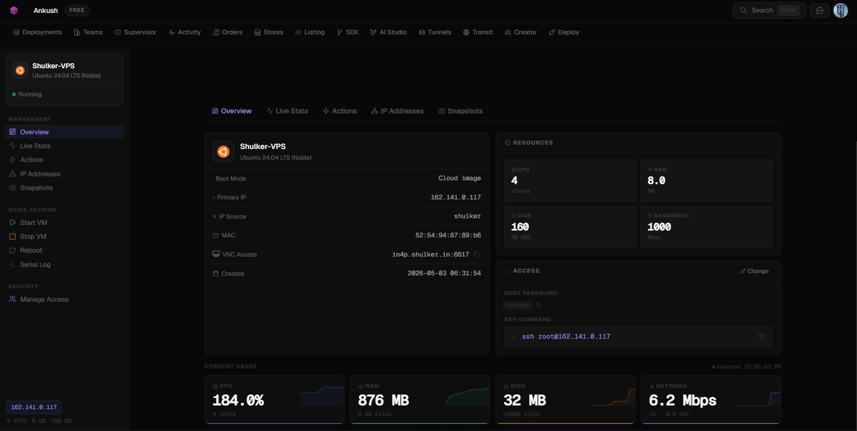This screenshot has height=431, width=857.
Task: Click Primary IP value 162.141.0.117
Action: tap(456, 197)
